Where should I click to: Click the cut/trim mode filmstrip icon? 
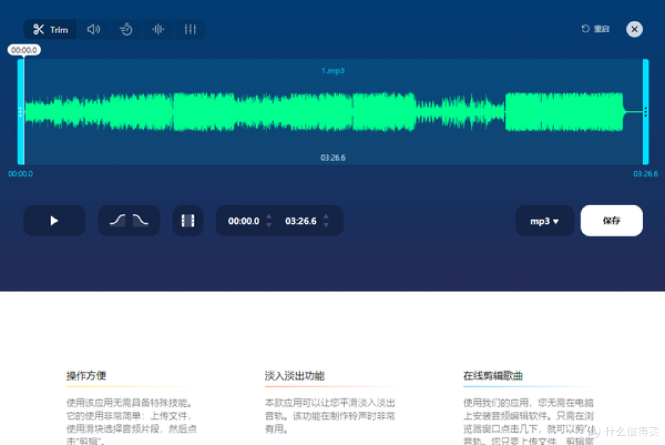188,221
